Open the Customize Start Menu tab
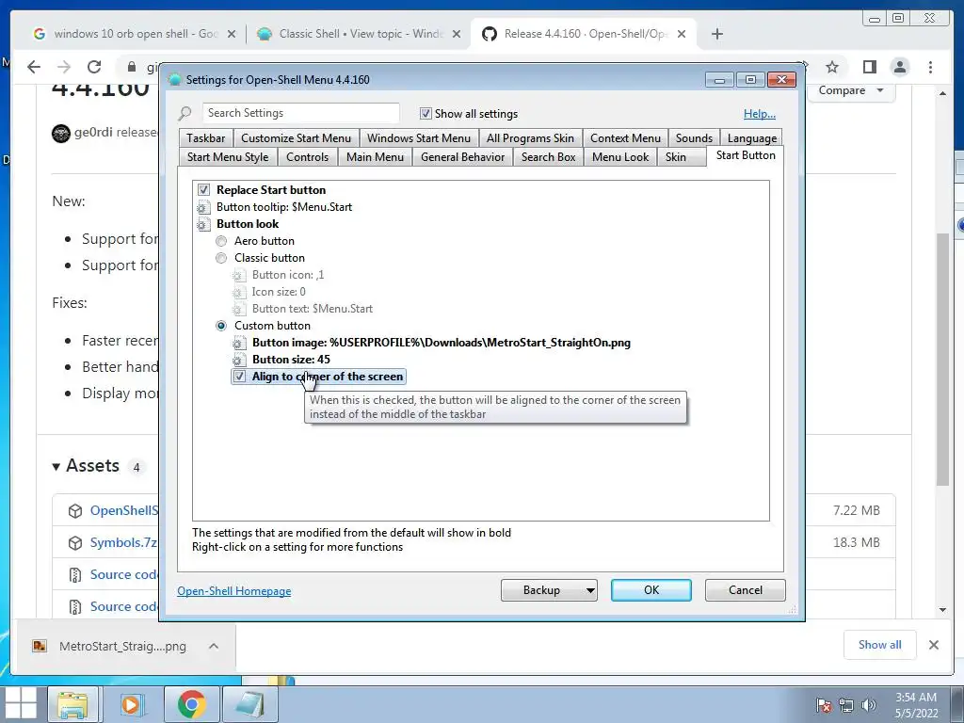The width and height of the screenshot is (964, 723). [x=296, y=138]
